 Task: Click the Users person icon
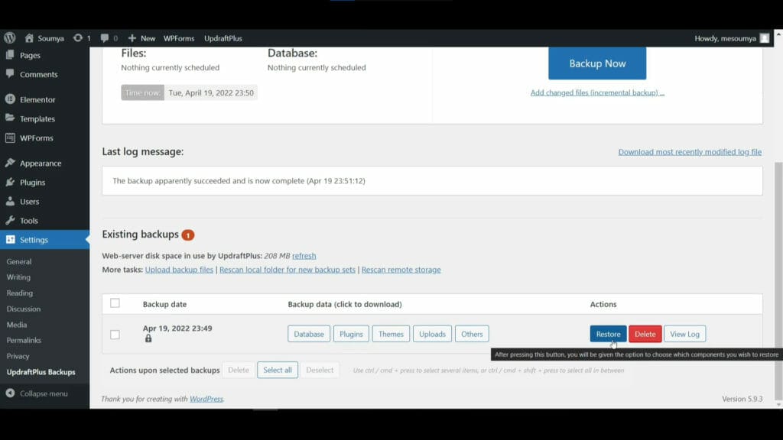(10, 201)
